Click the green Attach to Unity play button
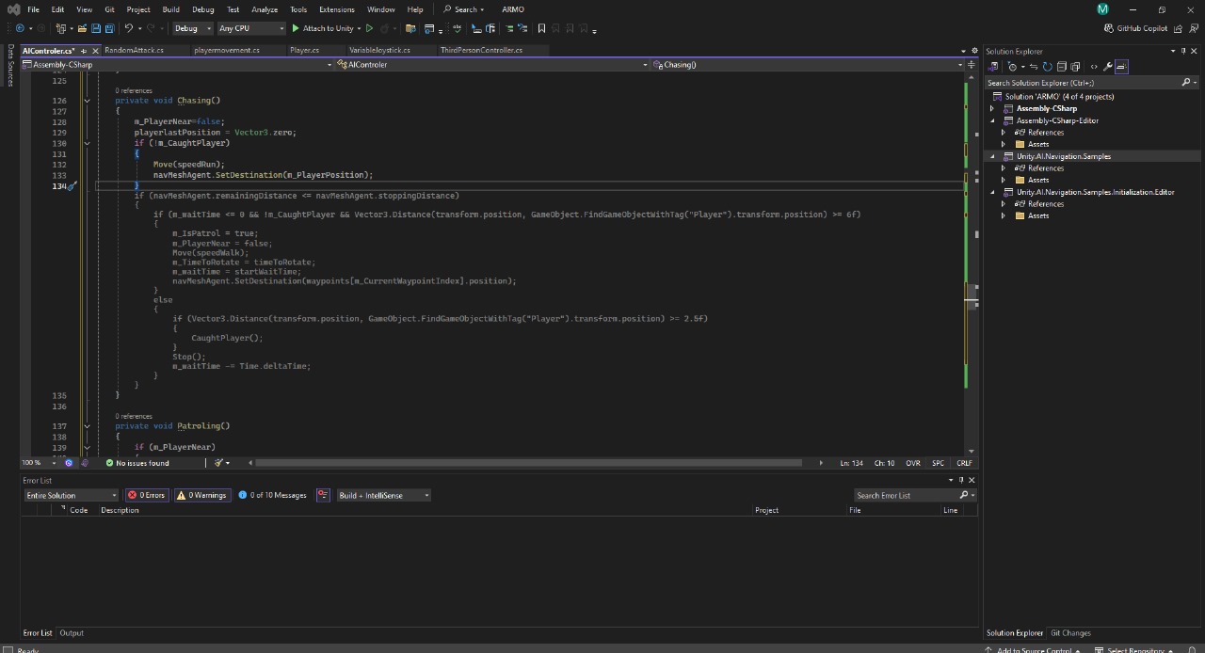 [x=296, y=28]
